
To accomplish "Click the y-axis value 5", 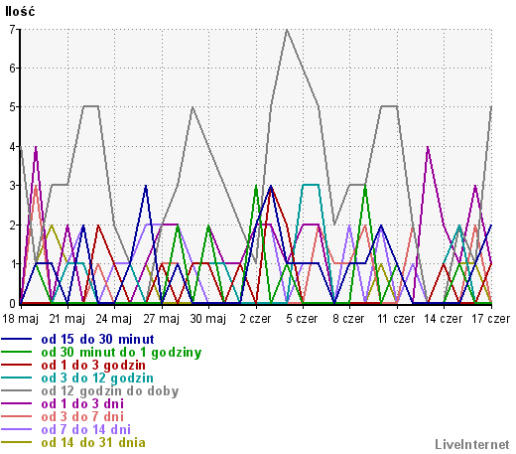I will pyautogui.click(x=12, y=107).
